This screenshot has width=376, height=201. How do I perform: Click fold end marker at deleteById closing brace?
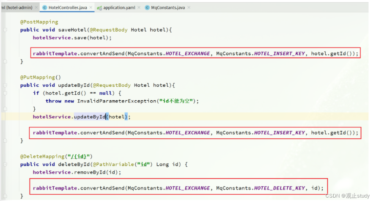[5, 196]
